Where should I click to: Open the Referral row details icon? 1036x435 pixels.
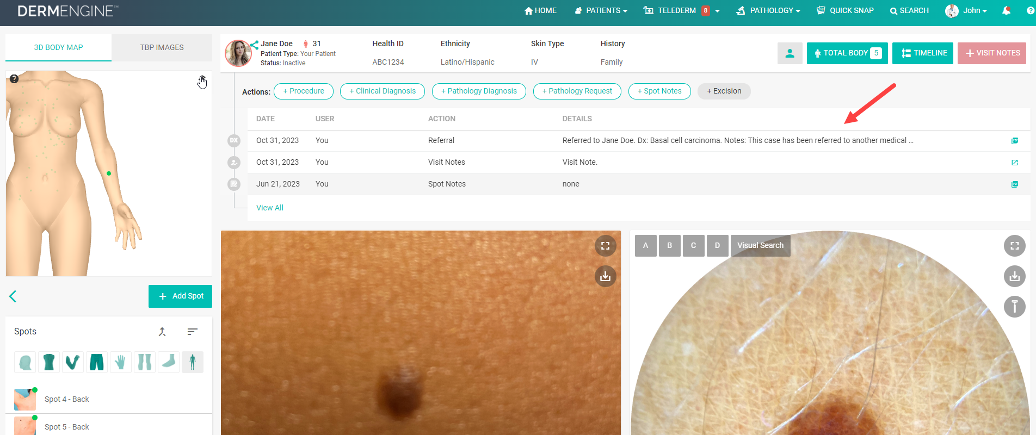[1015, 141]
